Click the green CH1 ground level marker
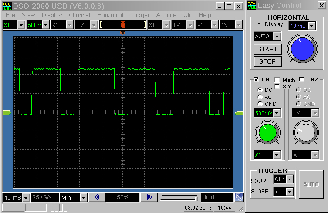This screenshot has width=328, height=213. [7, 113]
